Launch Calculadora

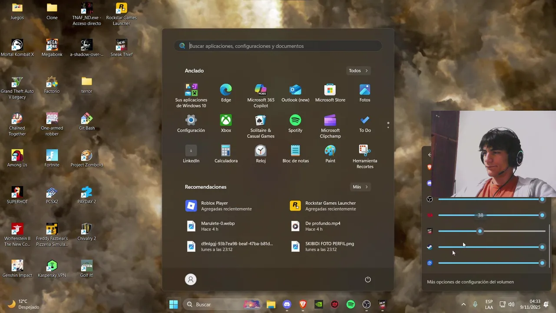tap(226, 154)
